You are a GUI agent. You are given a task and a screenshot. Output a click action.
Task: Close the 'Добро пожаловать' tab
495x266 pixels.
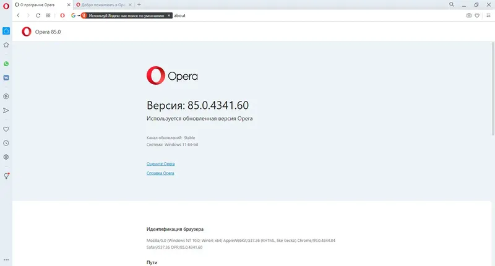(130, 5)
